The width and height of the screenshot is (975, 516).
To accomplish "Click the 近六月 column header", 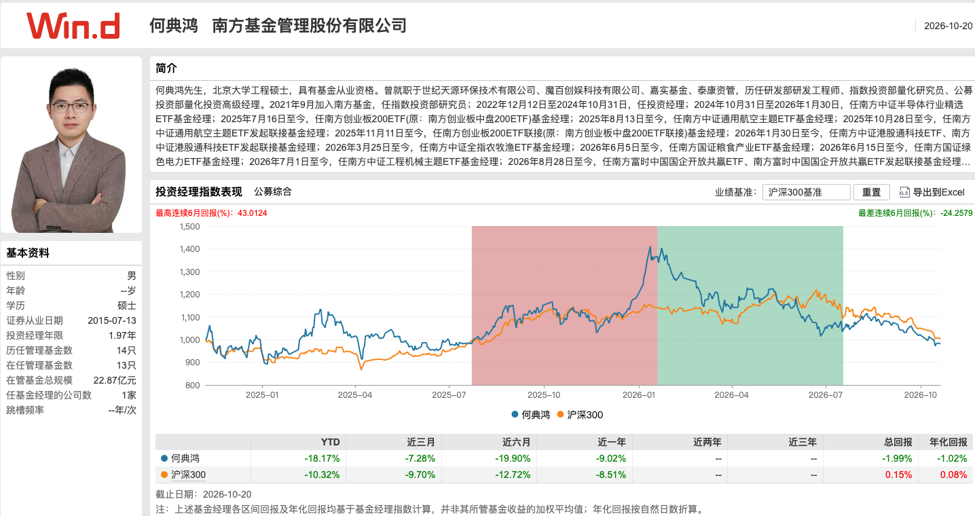I will (x=516, y=442).
